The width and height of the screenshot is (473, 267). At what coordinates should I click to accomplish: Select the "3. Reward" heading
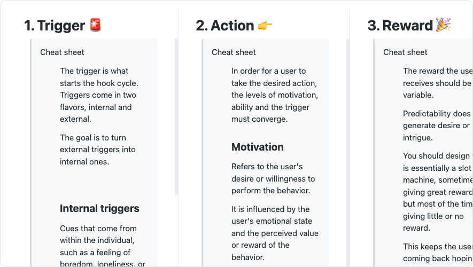(x=400, y=26)
